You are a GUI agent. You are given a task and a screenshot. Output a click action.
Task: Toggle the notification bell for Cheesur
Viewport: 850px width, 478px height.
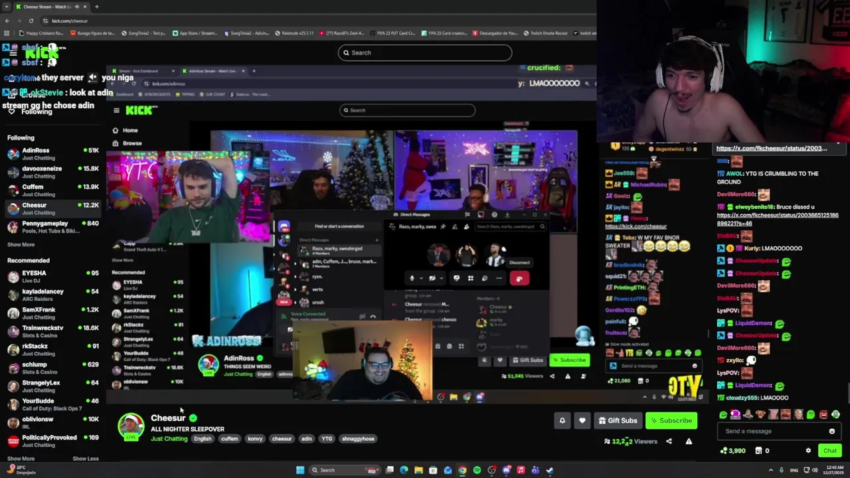pos(562,420)
